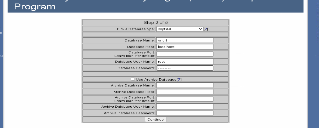Click the help link beside MySQL dropdown
Viewport: 319px width, 128px height.
tap(206, 29)
